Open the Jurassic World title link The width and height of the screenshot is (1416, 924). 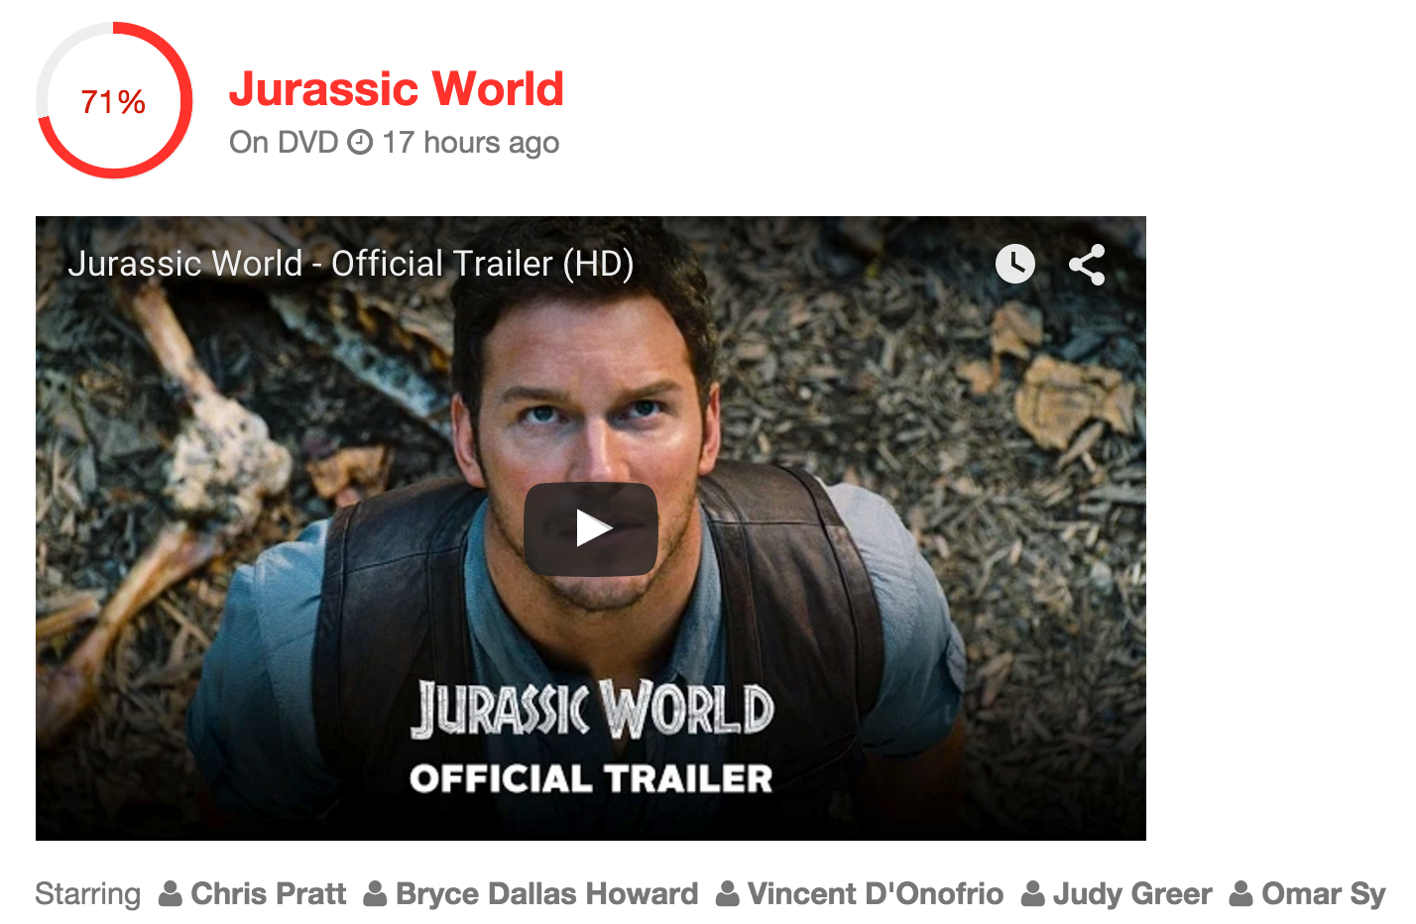pos(397,88)
